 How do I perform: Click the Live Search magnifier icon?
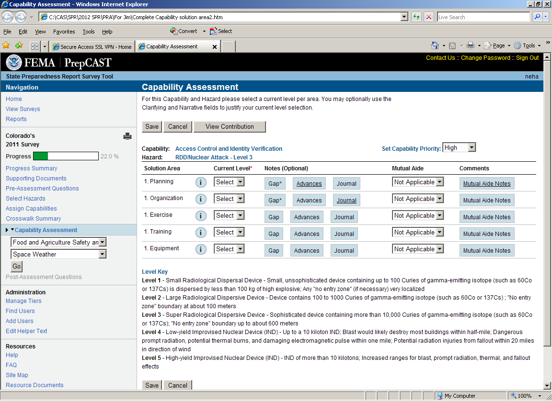coord(537,17)
